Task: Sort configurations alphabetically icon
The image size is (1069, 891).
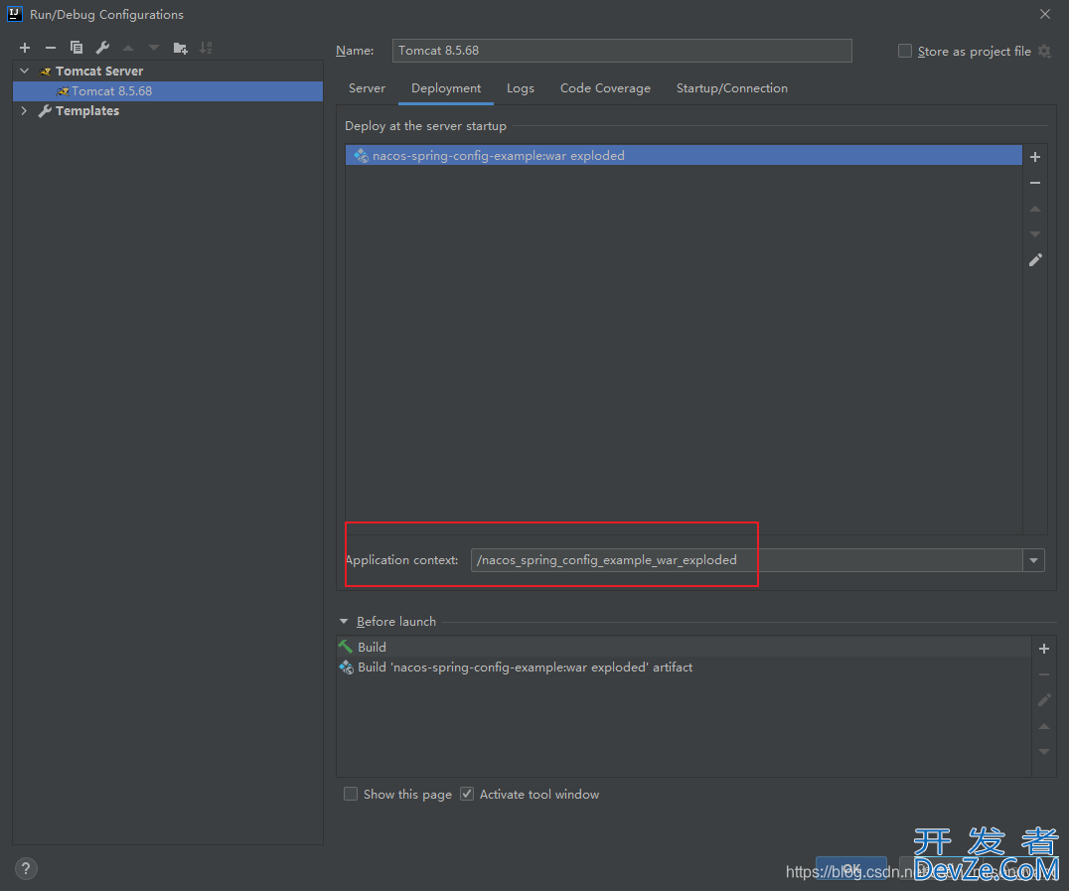Action: coord(206,48)
